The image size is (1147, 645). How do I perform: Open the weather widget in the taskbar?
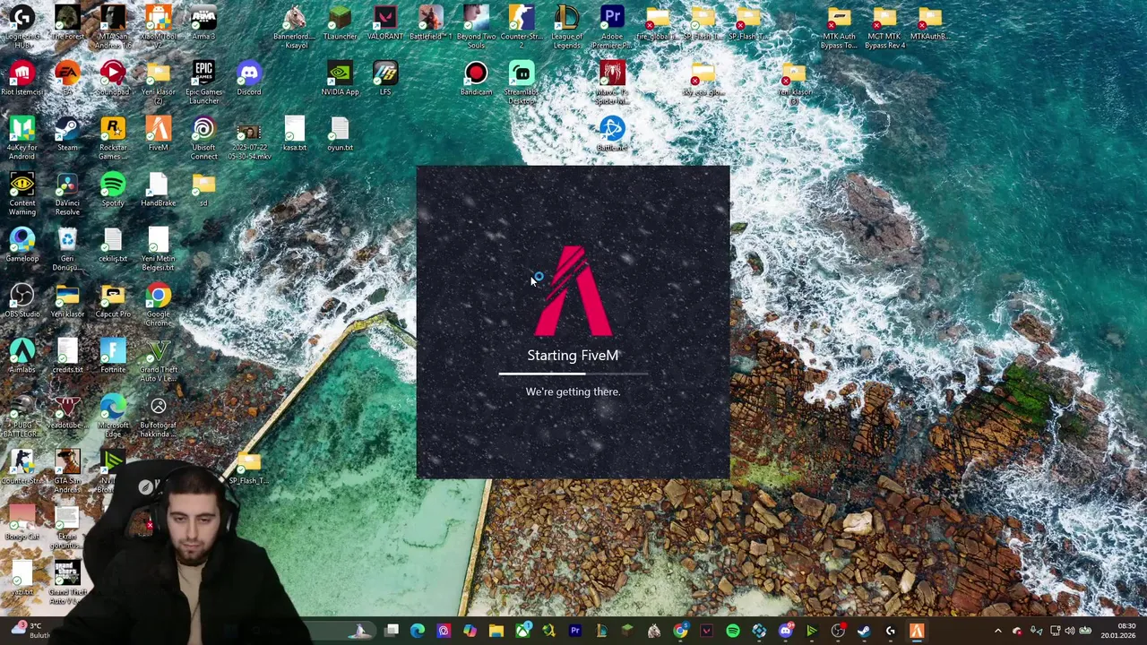click(x=30, y=631)
